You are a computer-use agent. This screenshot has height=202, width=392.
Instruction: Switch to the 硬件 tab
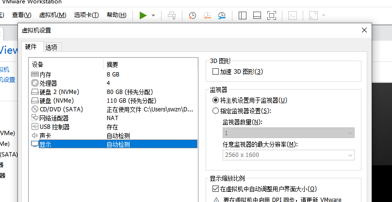click(x=31, y=47)
